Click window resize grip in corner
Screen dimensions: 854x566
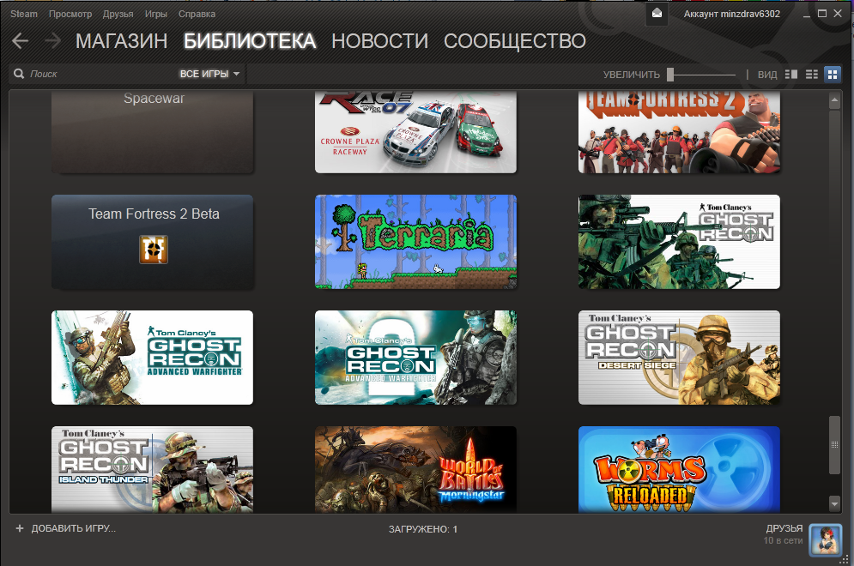pyautogui.click(x=845, y=559)
